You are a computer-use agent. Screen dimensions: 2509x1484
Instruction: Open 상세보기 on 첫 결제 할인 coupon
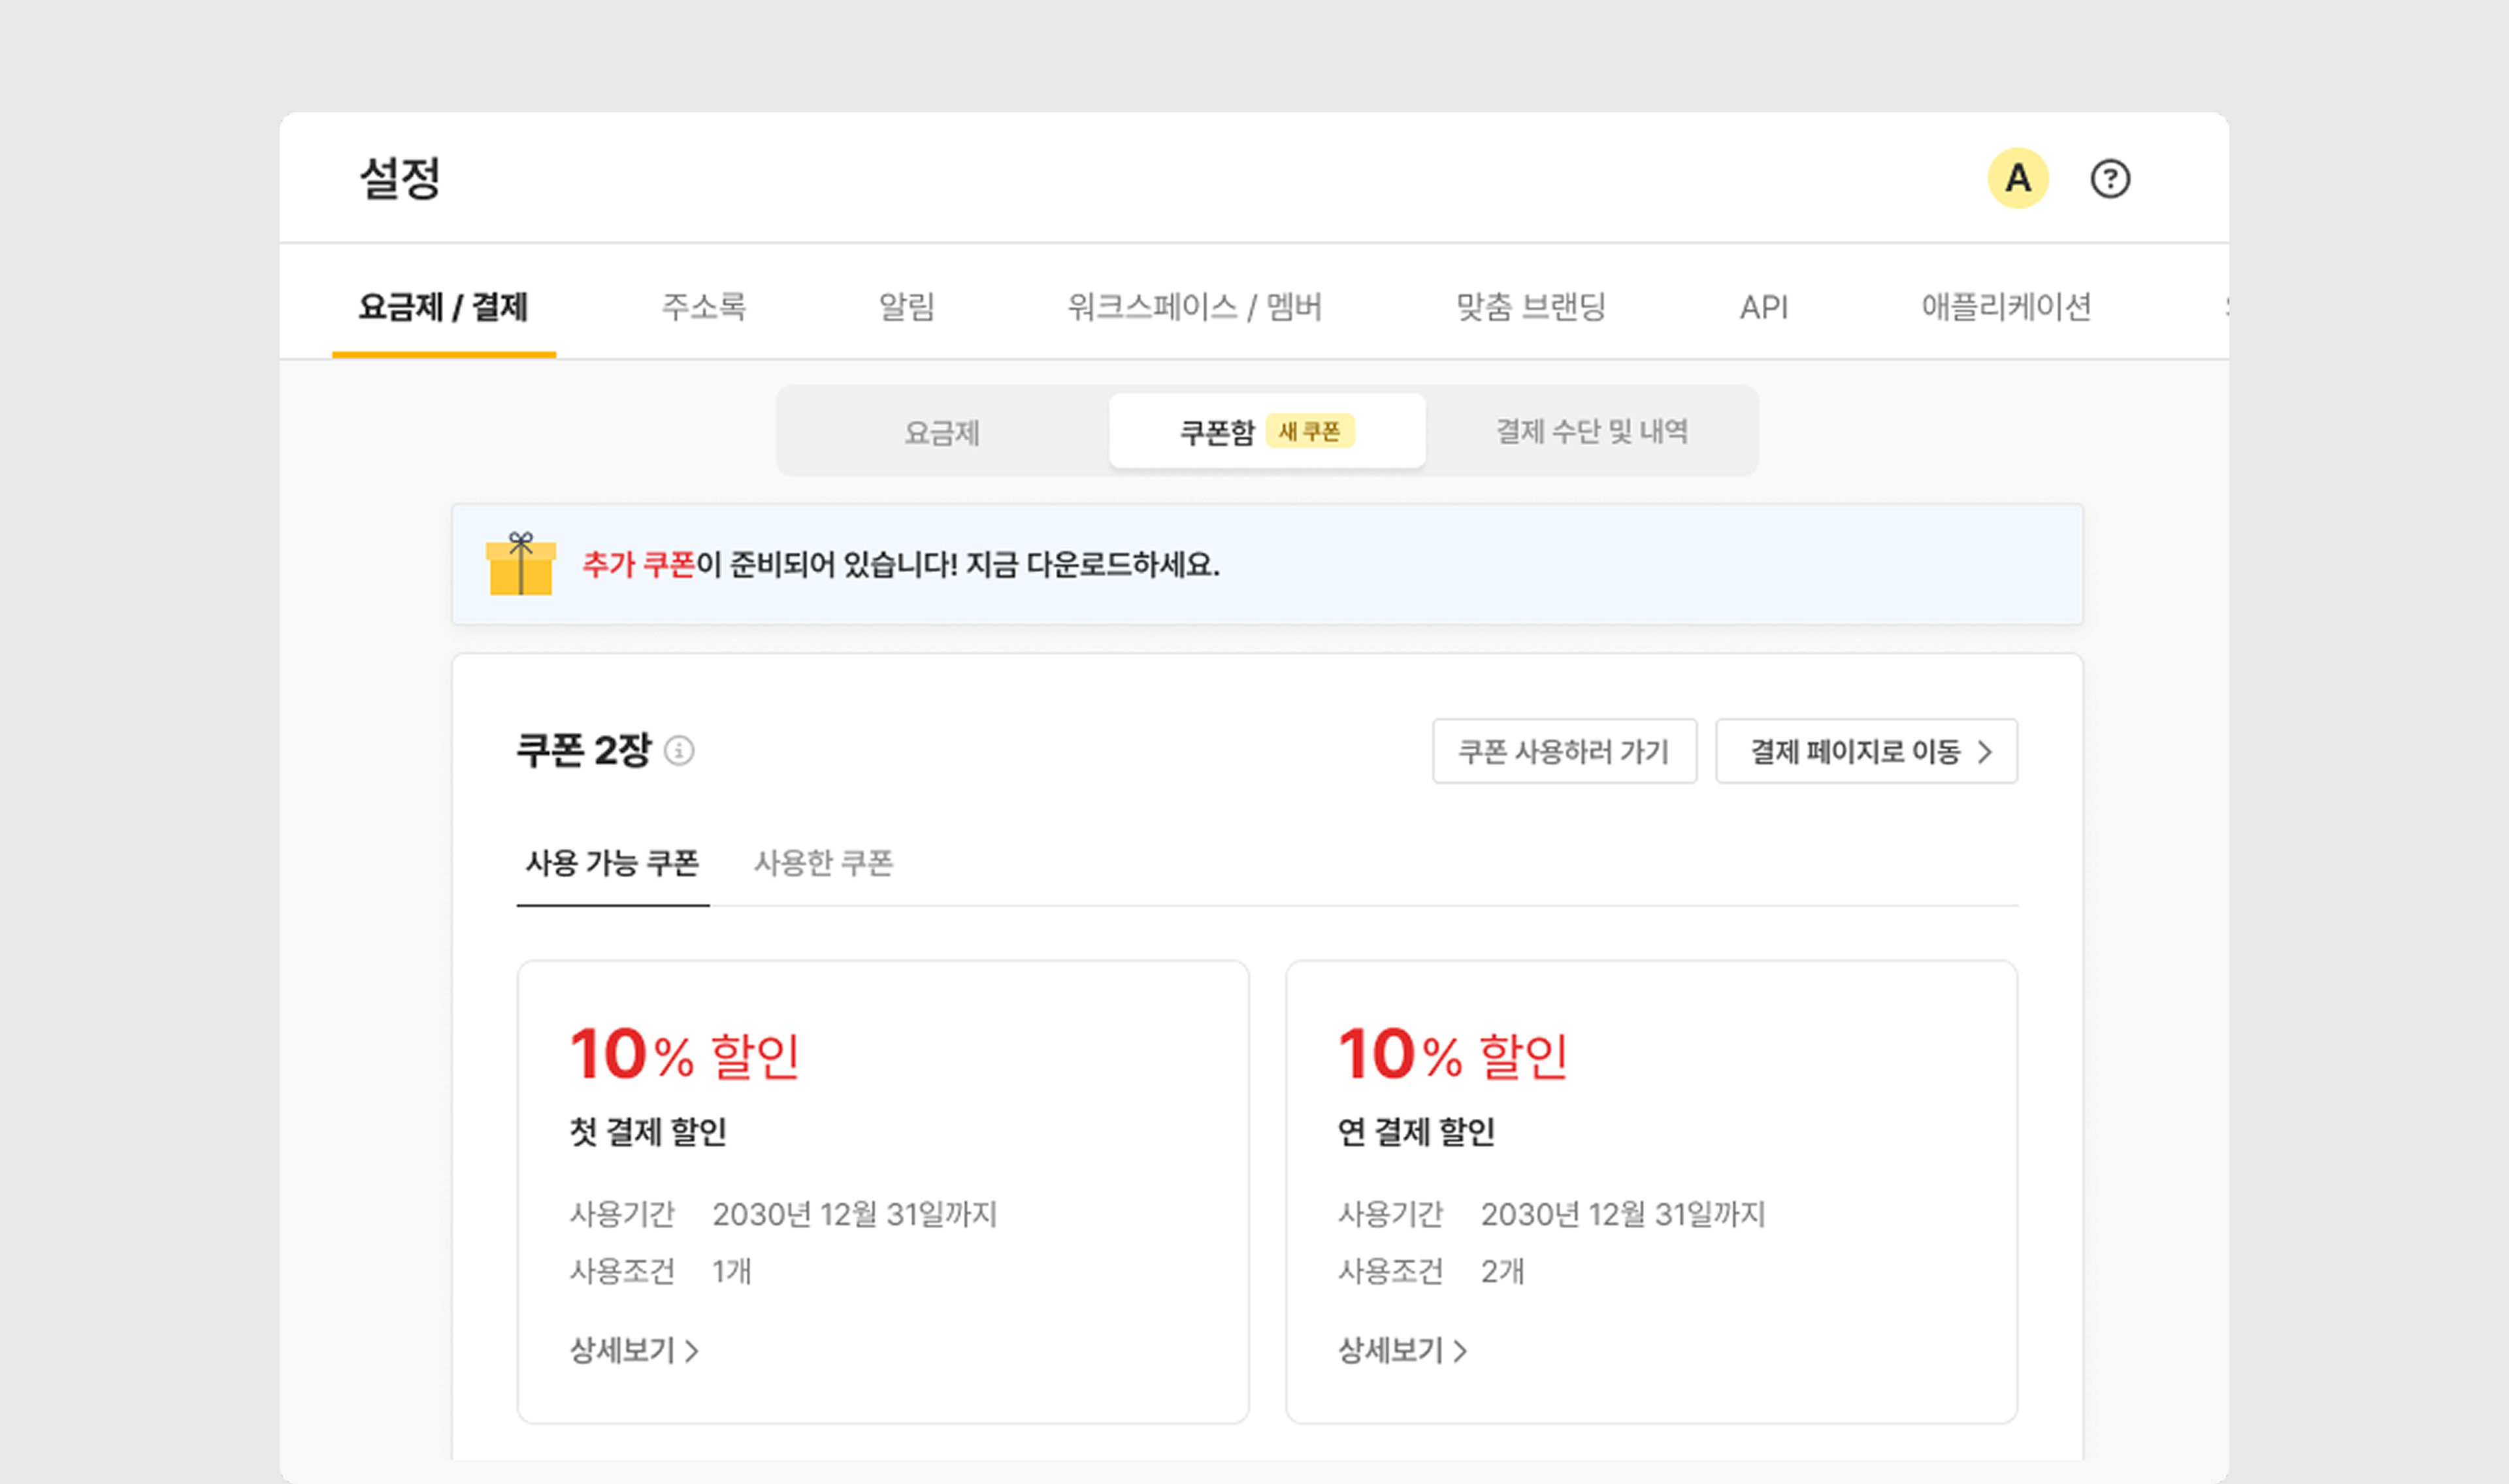click(x=634, y=1350)
